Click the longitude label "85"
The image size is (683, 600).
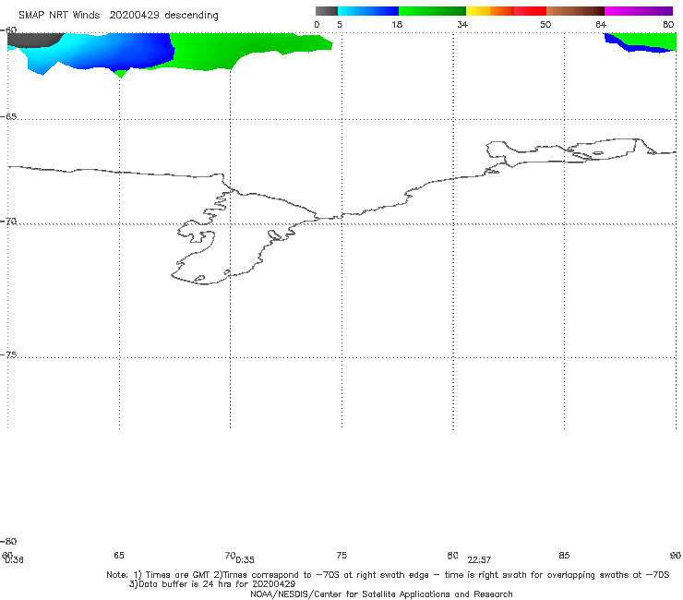[x=564, y=555]
